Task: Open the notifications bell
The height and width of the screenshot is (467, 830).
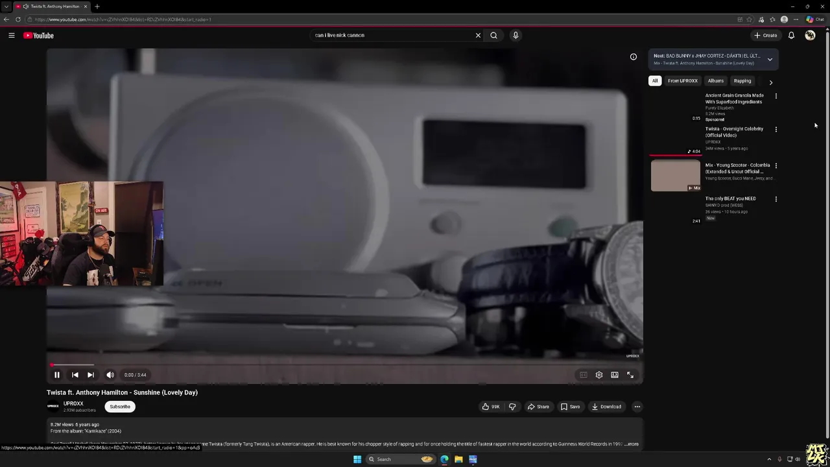Action: pos(791,36)
